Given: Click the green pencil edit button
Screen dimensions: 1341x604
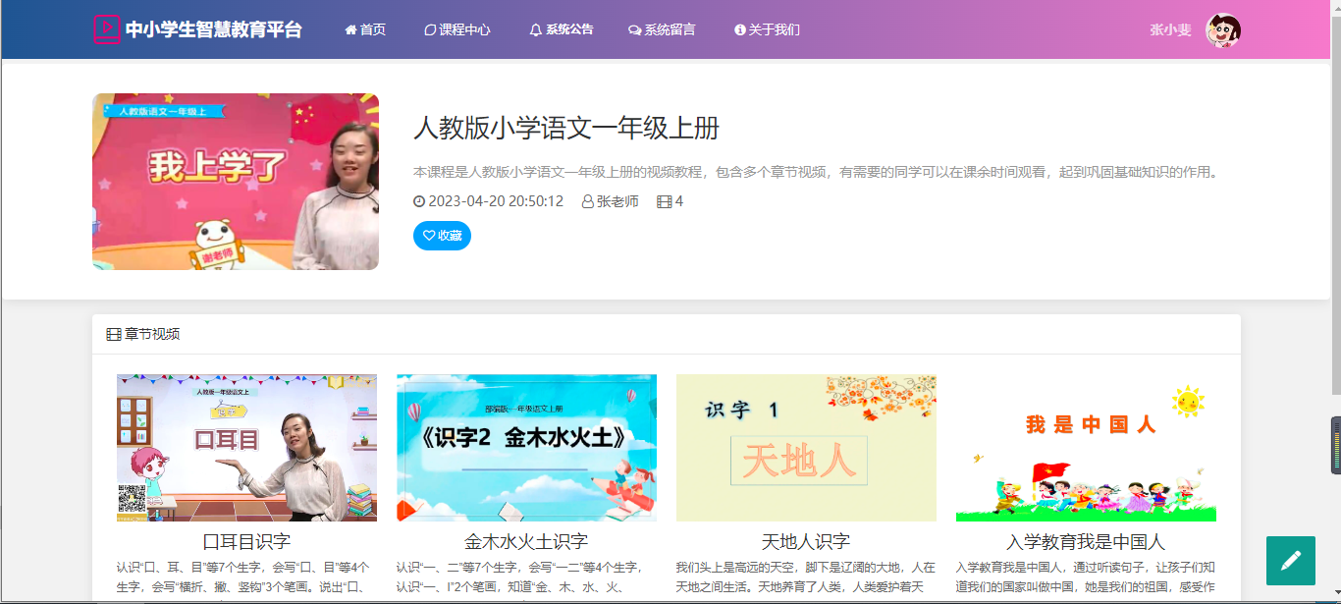Looking at the screenshot, I should [1291, 561].
